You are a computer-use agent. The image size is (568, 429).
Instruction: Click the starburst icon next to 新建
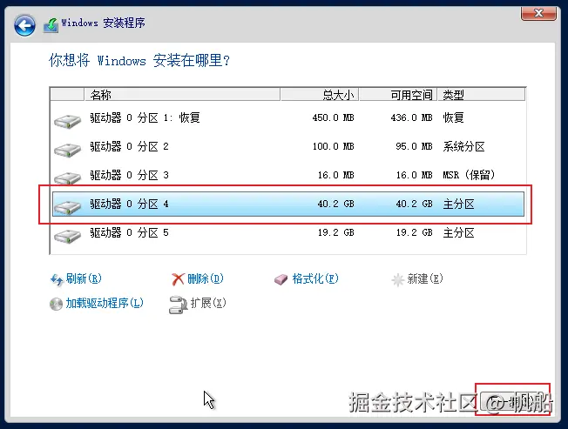pos(398,279)
